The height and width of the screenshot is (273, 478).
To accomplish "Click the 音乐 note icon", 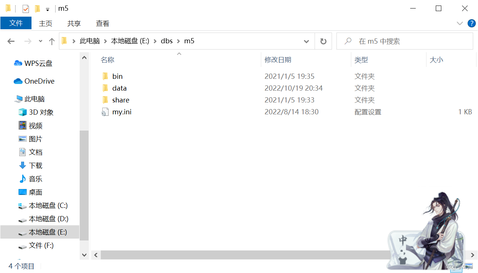I will click(x=23, y=179).
